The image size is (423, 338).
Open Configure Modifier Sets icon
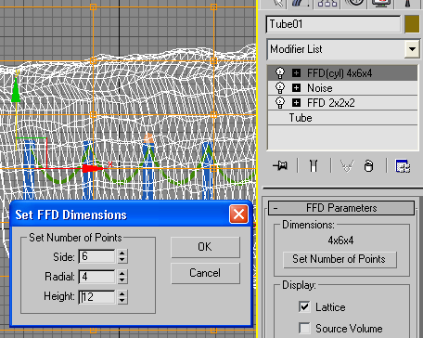pyautogui.click(x=403, y=165)
